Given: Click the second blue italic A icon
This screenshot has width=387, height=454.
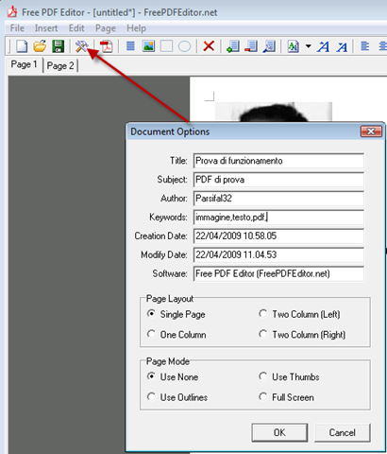Looking at the screenshot, I should coord(342,47).
